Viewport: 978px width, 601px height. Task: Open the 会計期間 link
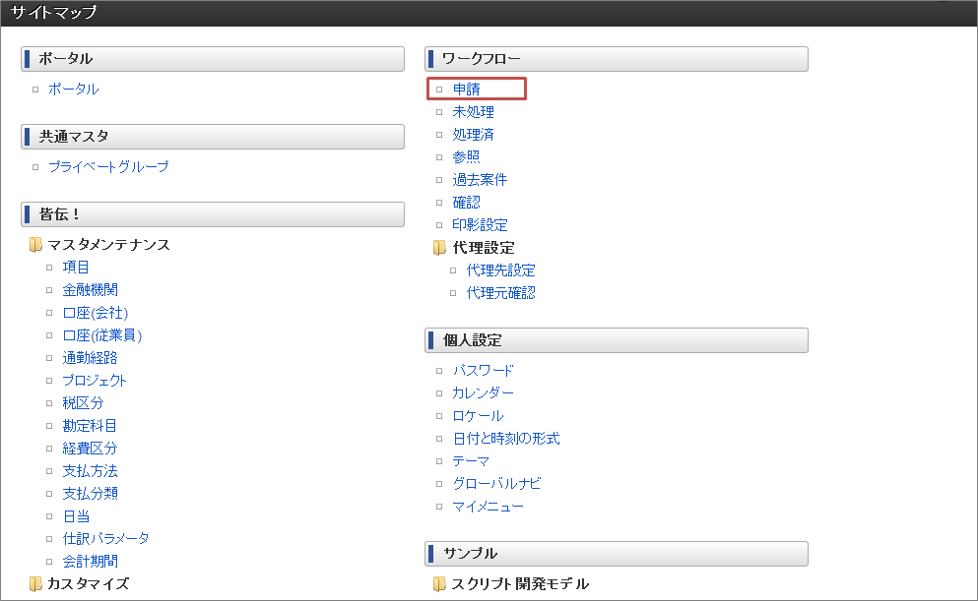click(91, 562)
